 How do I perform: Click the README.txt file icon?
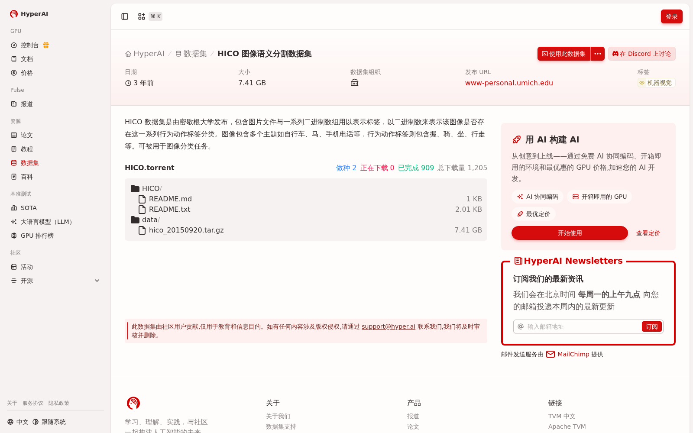pyautogui.click(x=142, y=209)
